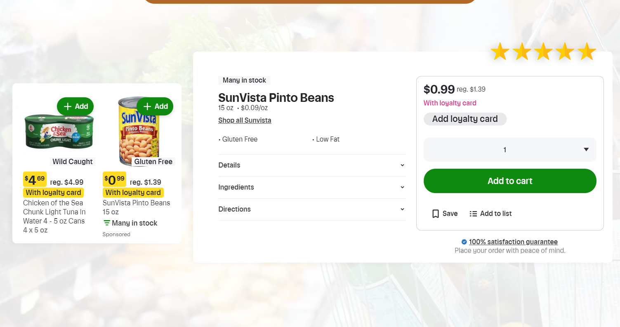This screenshot has width=620, height=327.
Task: Open the Shop all Sunvista link
Action: pos(244,120)
